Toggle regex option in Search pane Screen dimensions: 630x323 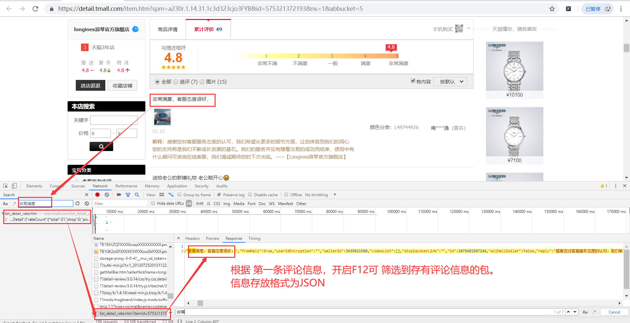click(14, 203)
